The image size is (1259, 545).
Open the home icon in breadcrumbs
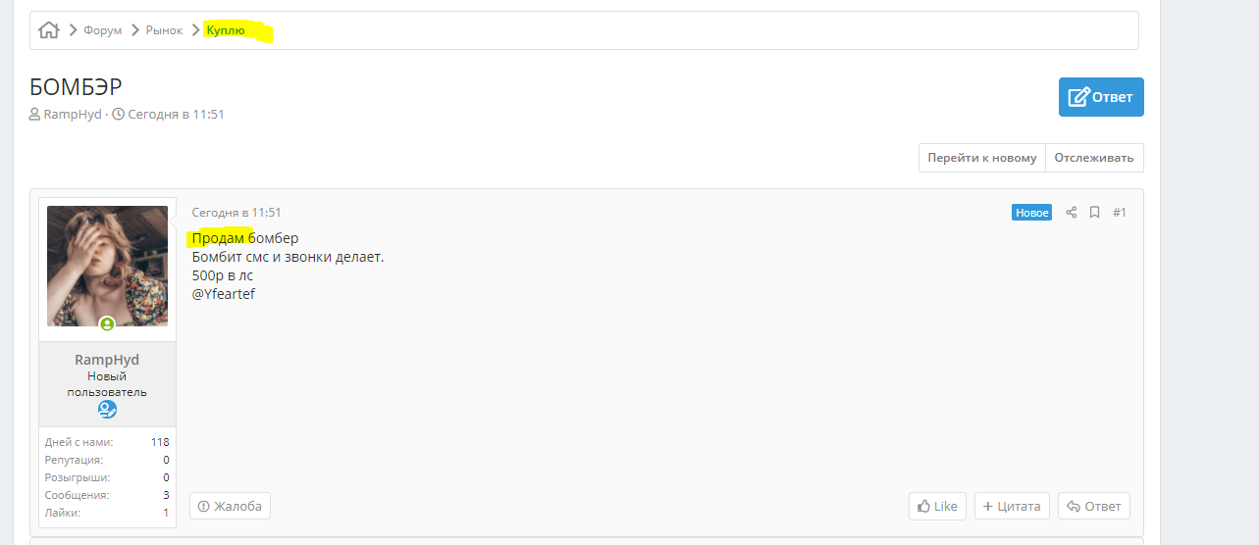tap(49, 30)
